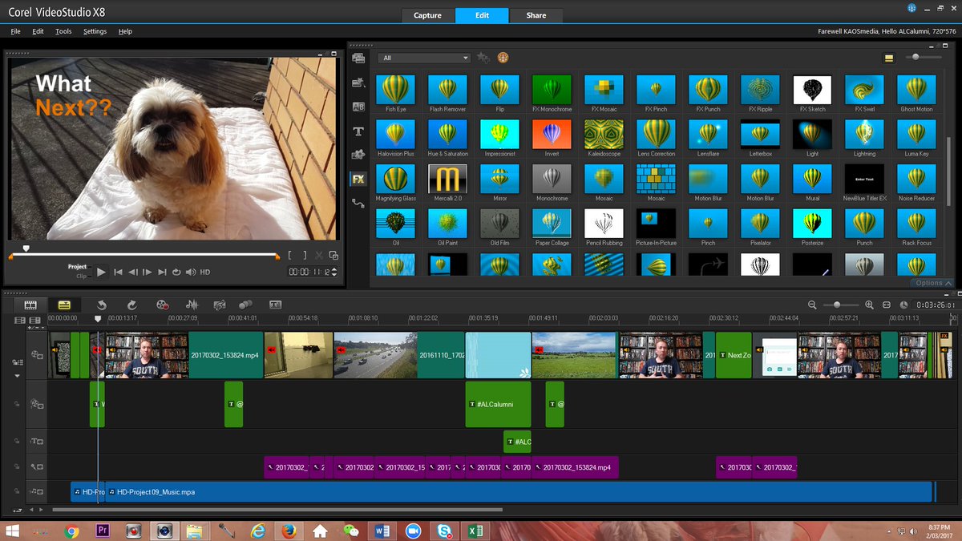
Task: Switch to Storyboard View icon
Action: (x=30, y=305)
